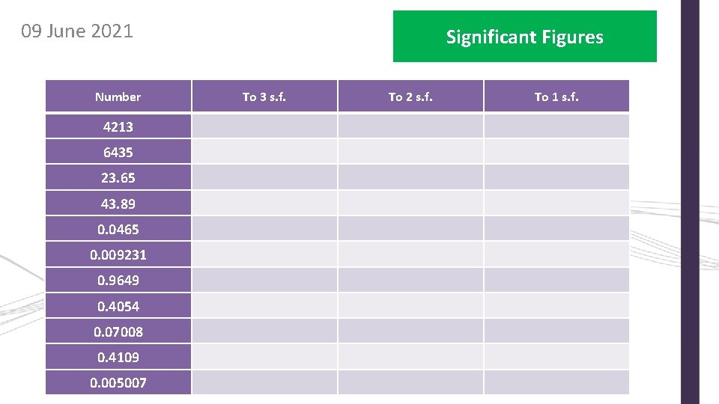Select the 0.4109 number cell
This screenshot has height=404, width=719.
(118, 358)
